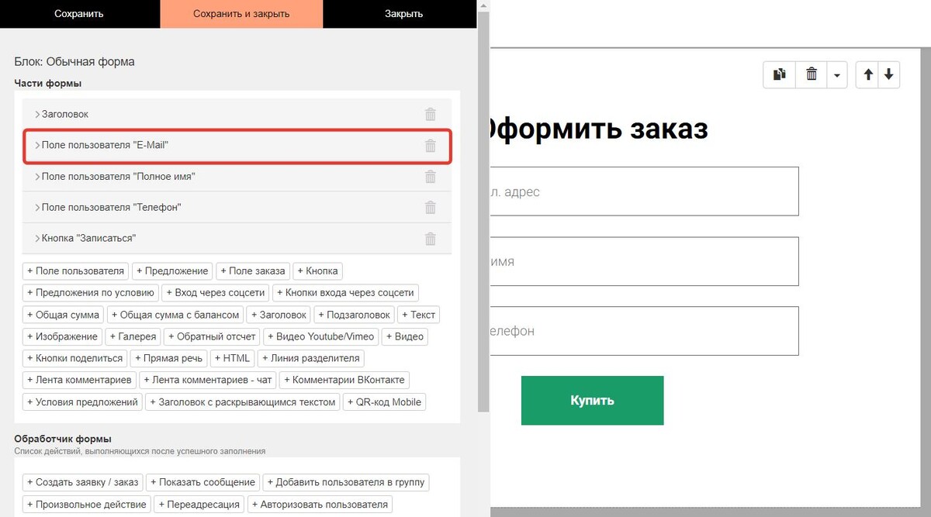
Task: Add handler "+ Создать заявку / заказ"
Action: coord(82,482)
